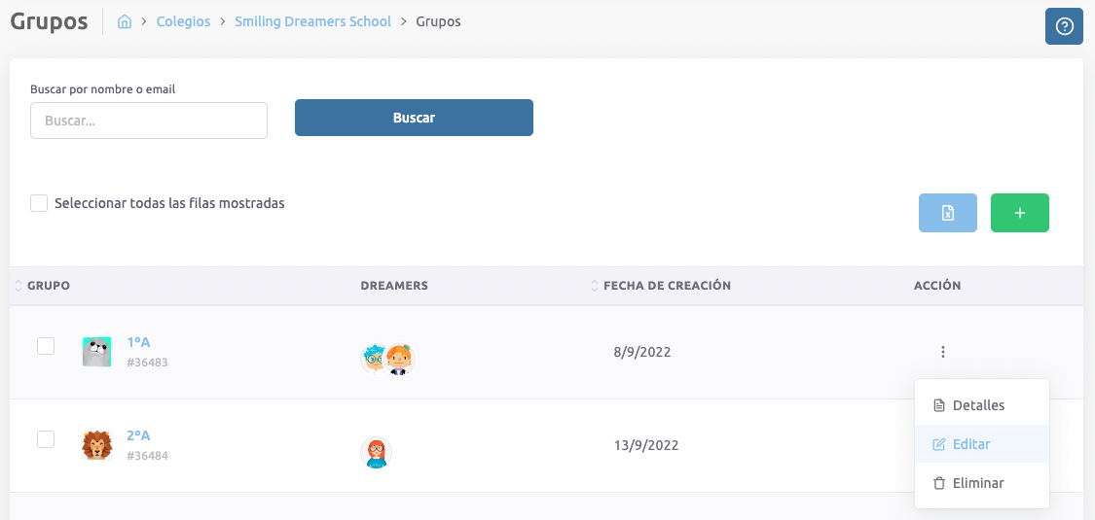Viewport: 1095px width, 520px height.
Task: Export groups with the spreadsheet icon button
Action: [947, 213]
